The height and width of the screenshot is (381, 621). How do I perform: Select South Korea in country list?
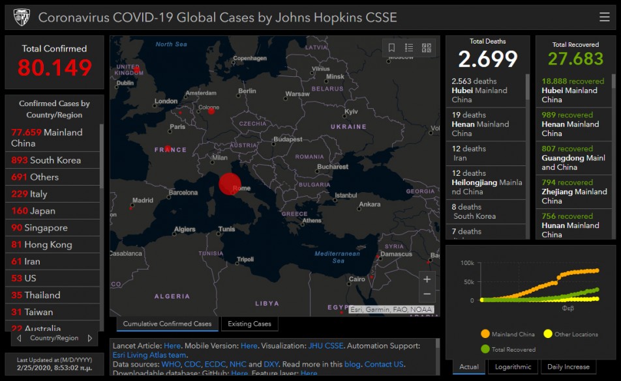[x=52, y=160]
